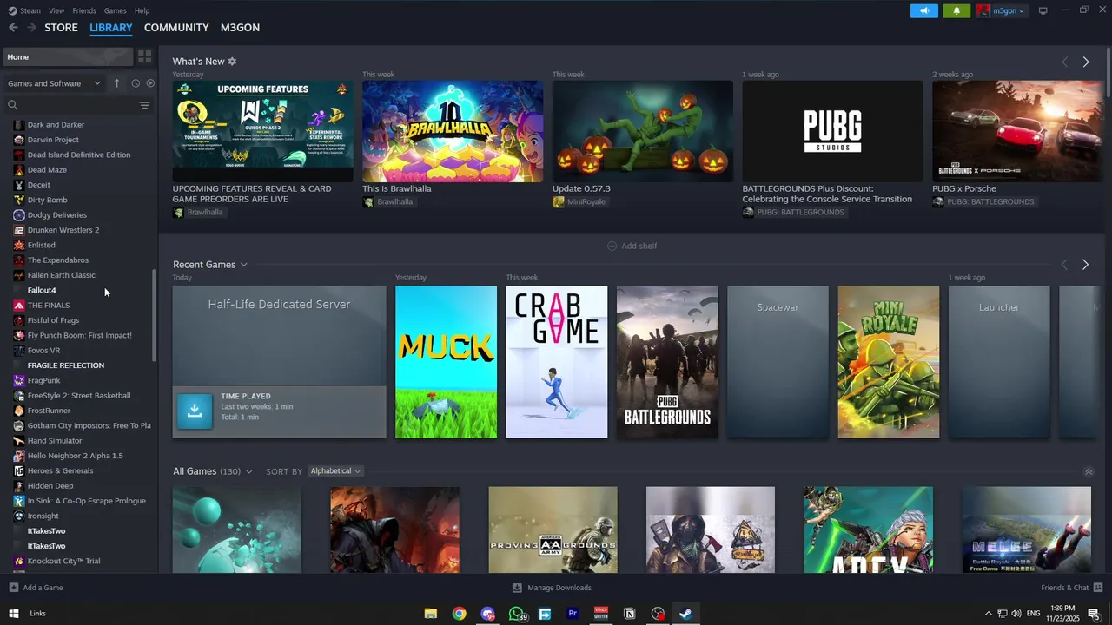Download Half-Life Dedicated Server button
Image resolution: width=1112 pixels, height=625 pixels.
pos(195,411)
